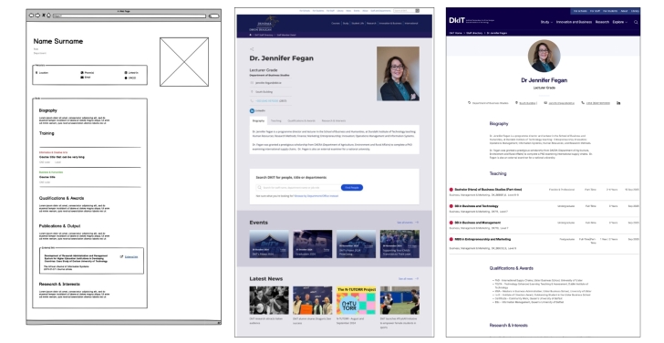This screenshot has width=664, height=343.
Task: Click the envelope icon in the right profile
Action: point(545,103)
